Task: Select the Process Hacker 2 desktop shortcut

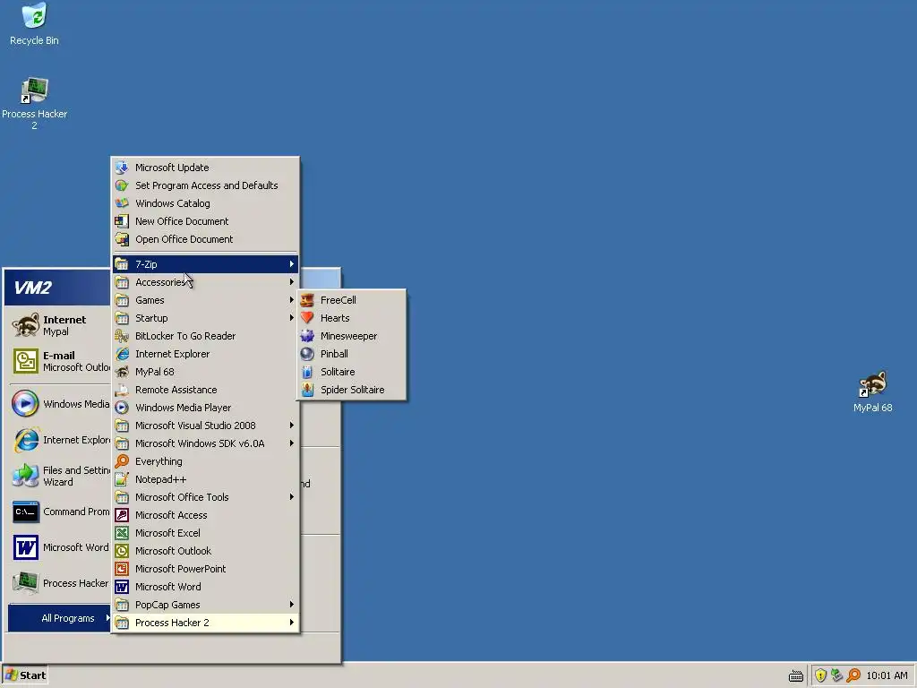Action: [x=34, y=104]
